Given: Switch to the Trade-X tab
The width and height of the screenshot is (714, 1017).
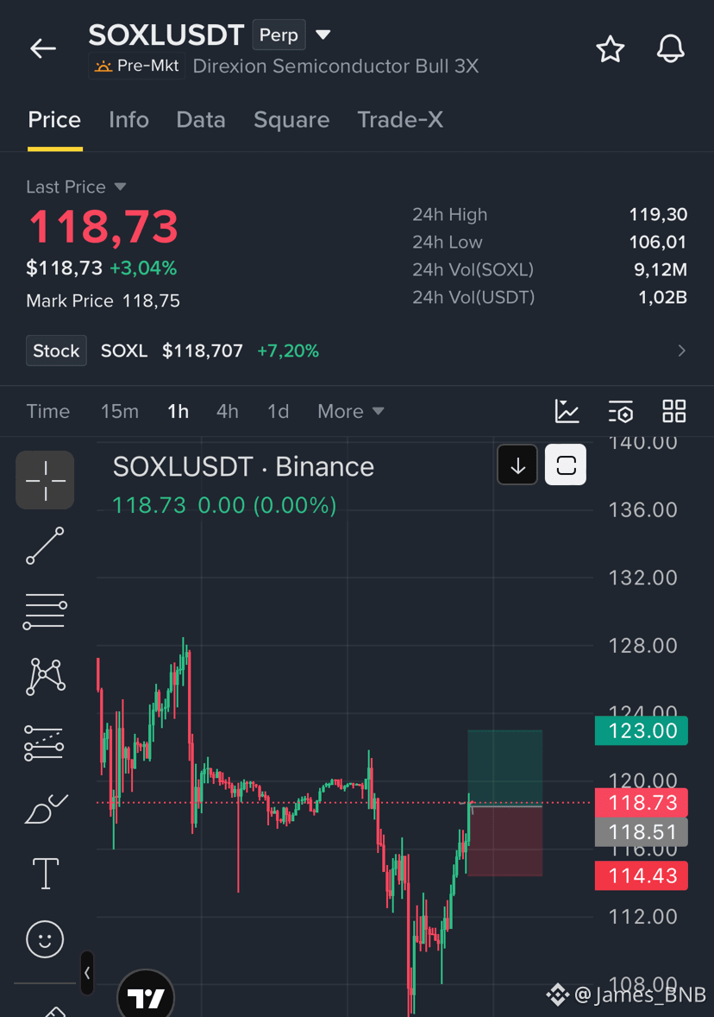Looking at the screenshot, I should (400, 120).
